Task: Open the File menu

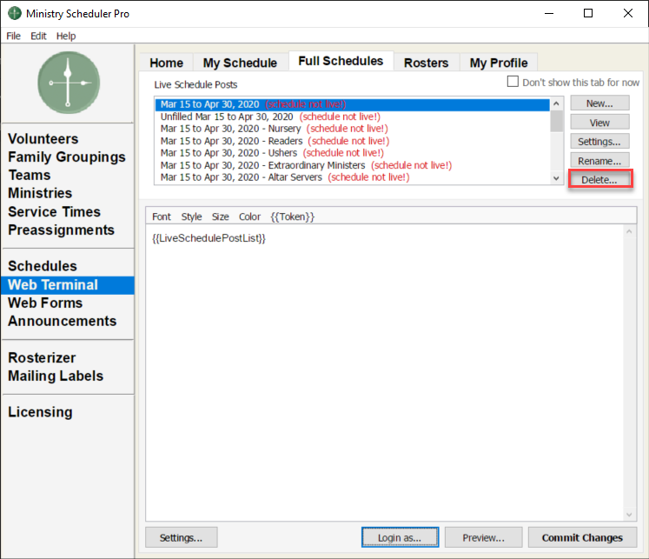Action: click(13, 36)
